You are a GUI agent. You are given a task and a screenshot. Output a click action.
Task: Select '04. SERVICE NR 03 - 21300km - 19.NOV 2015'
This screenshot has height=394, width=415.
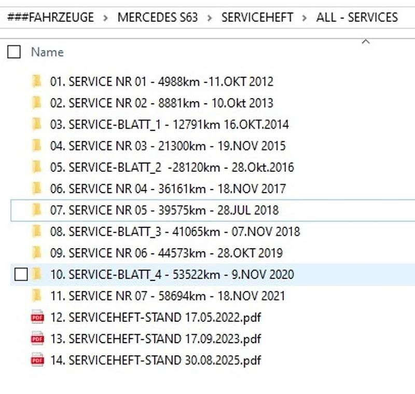click(x=168, y=146)
